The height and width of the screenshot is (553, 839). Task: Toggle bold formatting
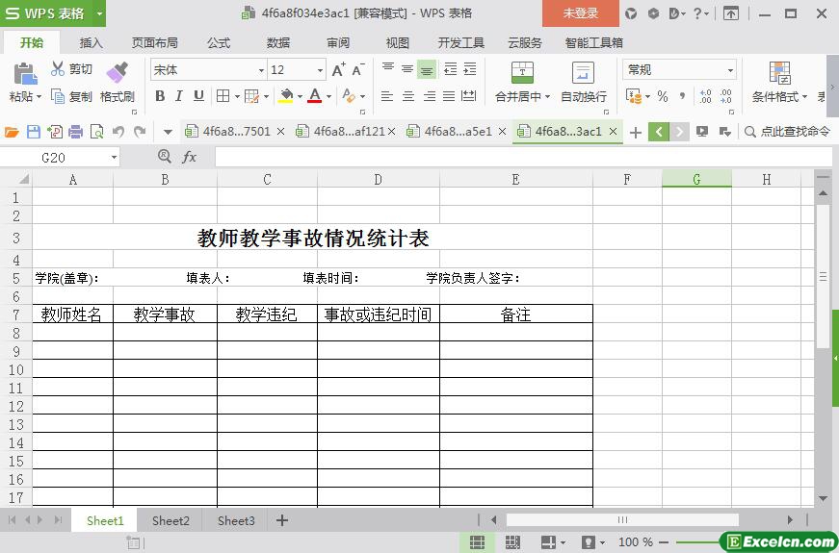point(160,95)
